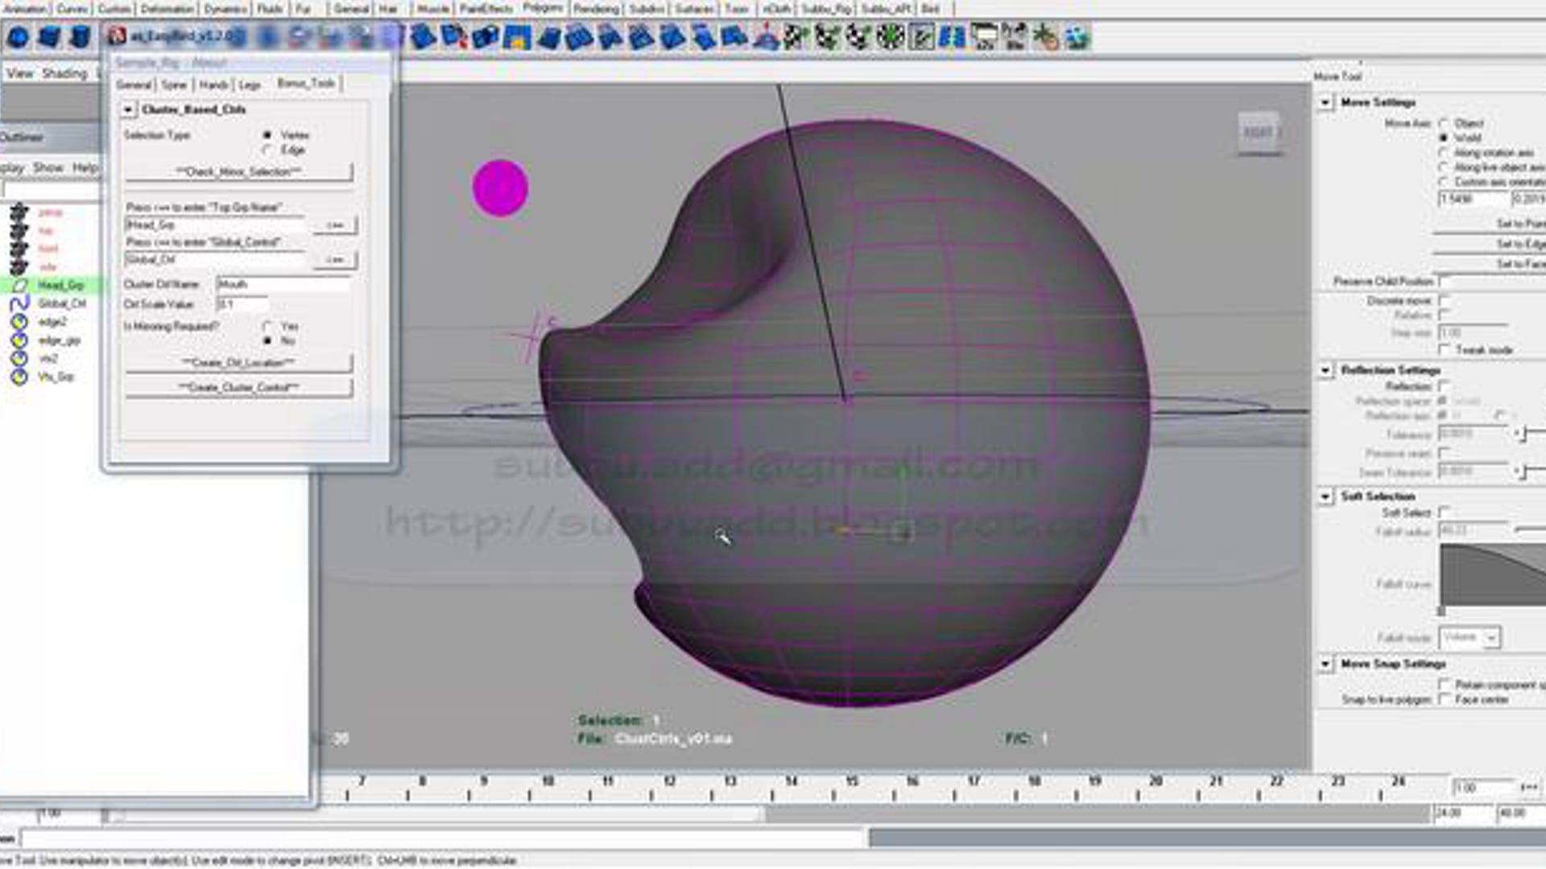1546x869 pixels.
Task: Collapse the Cluster_Based_Ctrls section
Action: click(x=128, y=109)
